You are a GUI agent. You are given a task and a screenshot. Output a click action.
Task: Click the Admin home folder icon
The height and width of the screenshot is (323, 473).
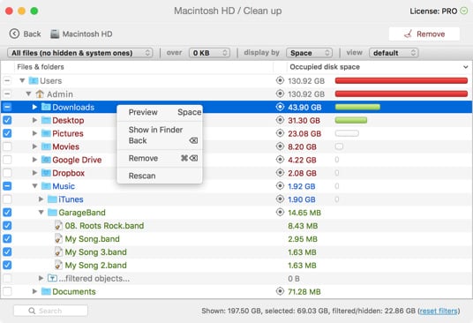pyautogui.click(x=40, y=94)
